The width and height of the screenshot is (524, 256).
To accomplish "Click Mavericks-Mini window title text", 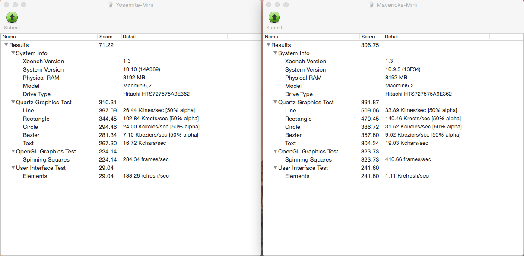I will pyautogui.click(x=397, y=5).
